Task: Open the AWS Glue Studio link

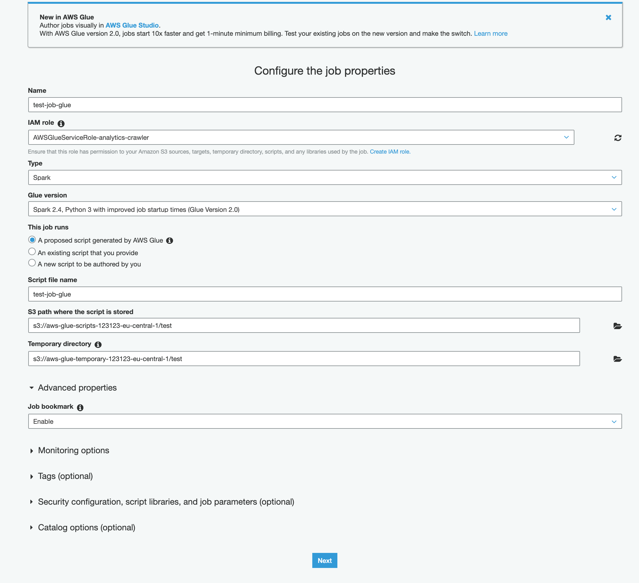Action: point(132,25)
